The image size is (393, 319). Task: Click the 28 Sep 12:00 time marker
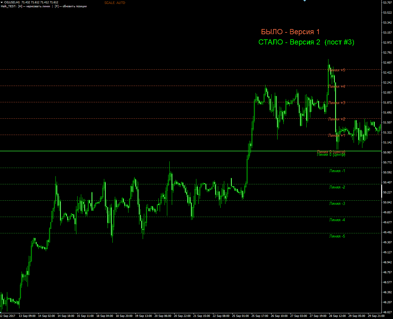[x=337, y=316]
